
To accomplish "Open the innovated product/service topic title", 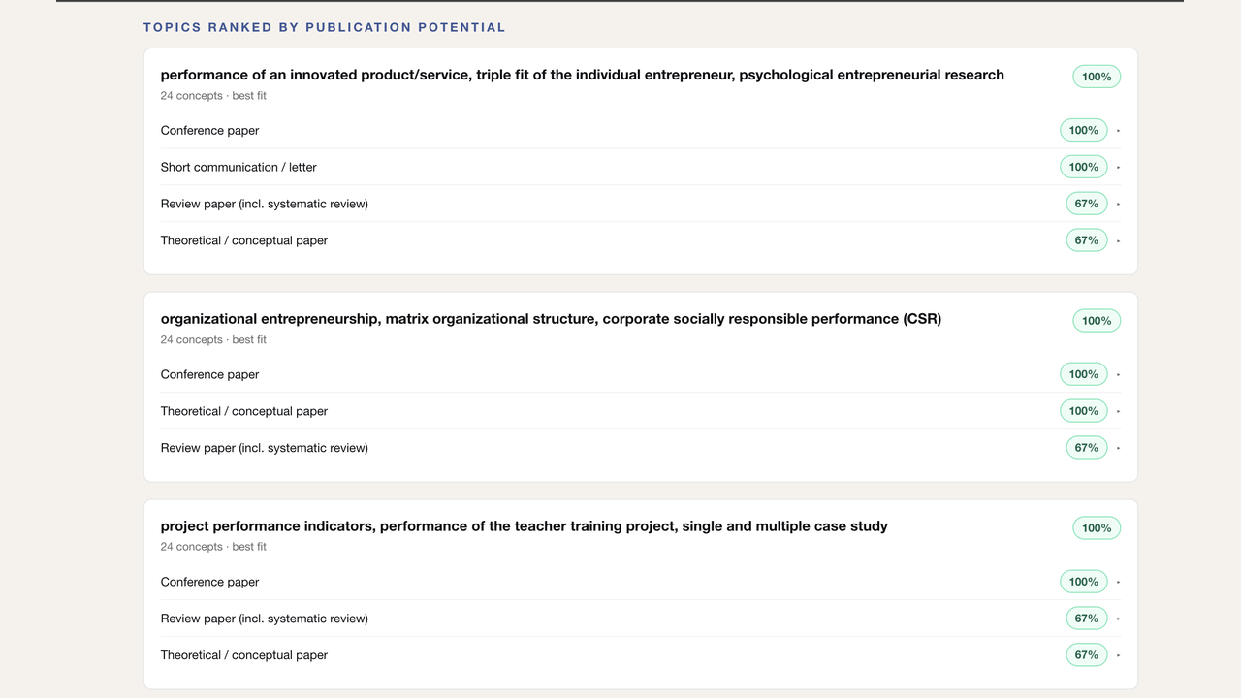I will pyautogui.click(x=582, y=75).
